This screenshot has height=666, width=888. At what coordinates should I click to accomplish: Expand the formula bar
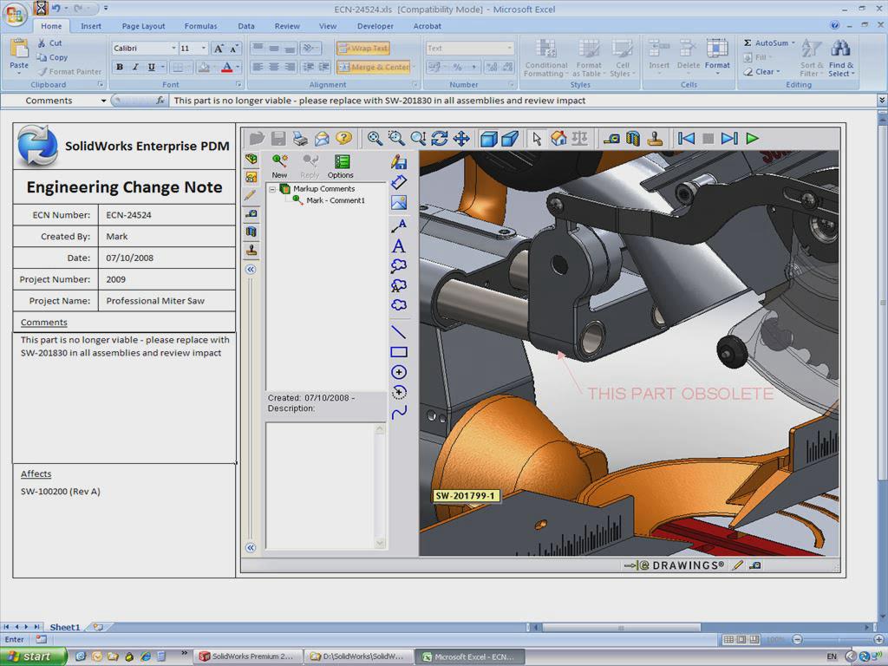click(x=882, y=101)
